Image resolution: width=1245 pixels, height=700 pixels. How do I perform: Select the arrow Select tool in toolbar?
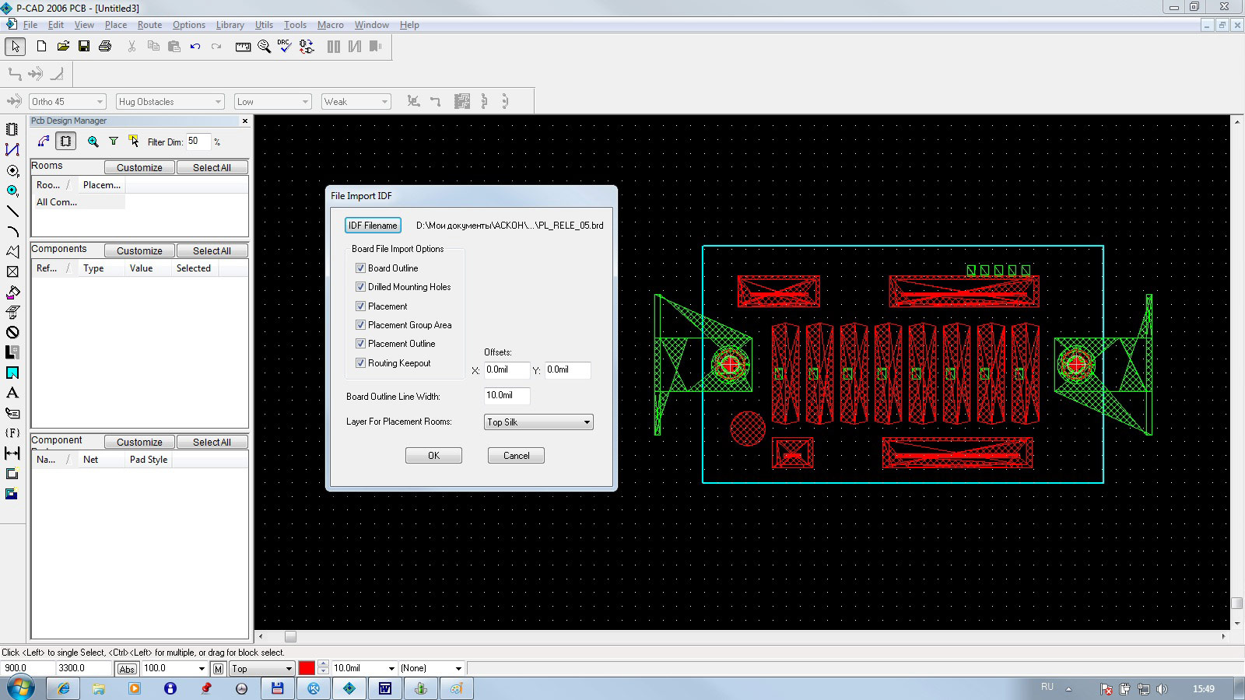click(15, 47)
